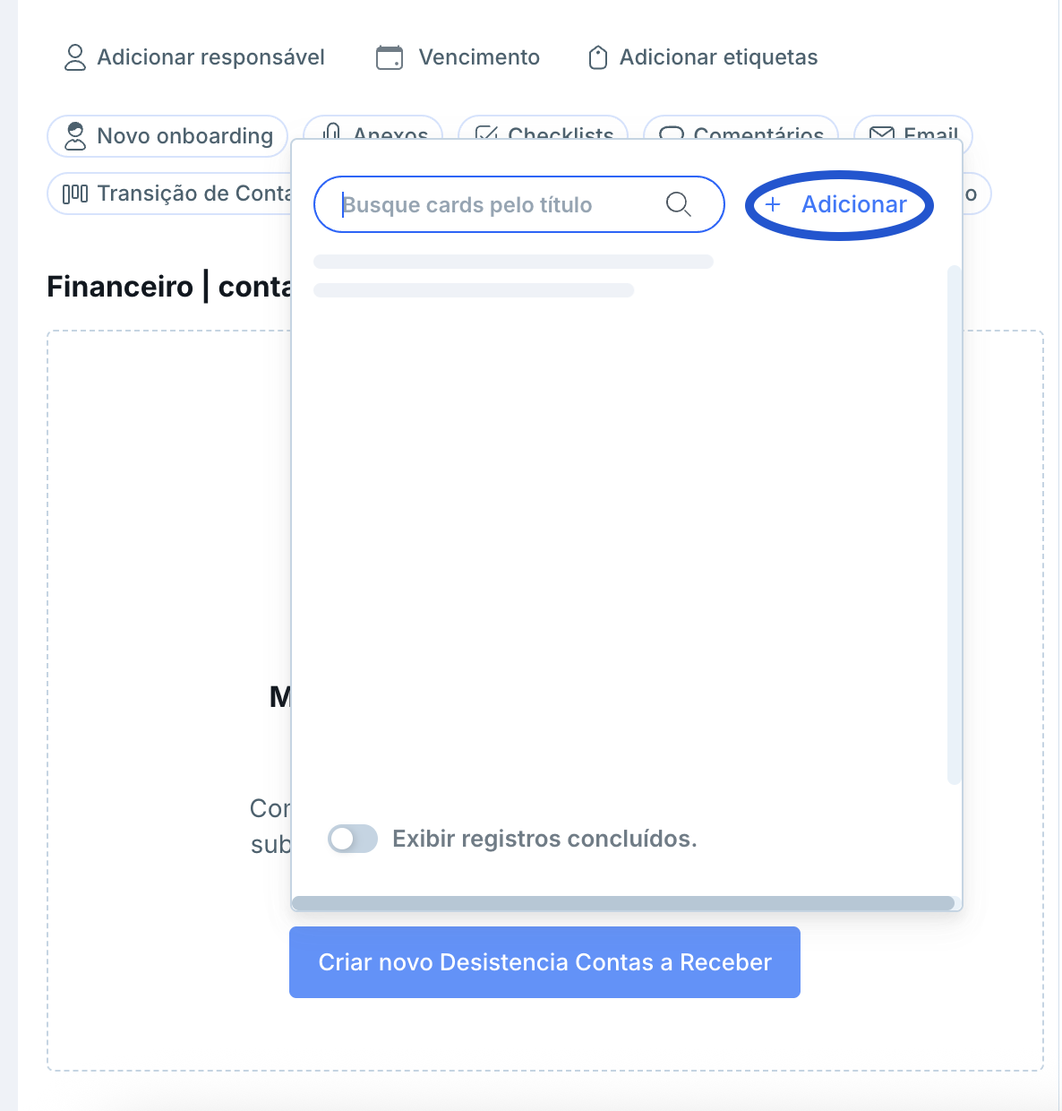Click the envelope icon on Email tab
The width and height of the screenshot is (1062, 1111).
[x=882, y=133]
